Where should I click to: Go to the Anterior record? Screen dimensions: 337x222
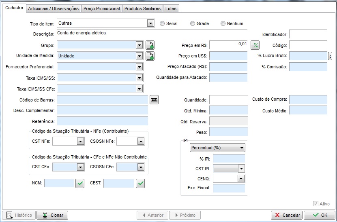pos(152,215)
